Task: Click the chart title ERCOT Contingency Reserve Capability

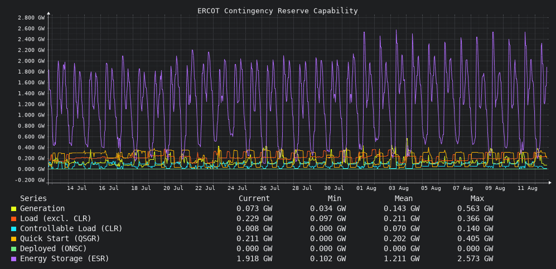Action: coord(278,11)
